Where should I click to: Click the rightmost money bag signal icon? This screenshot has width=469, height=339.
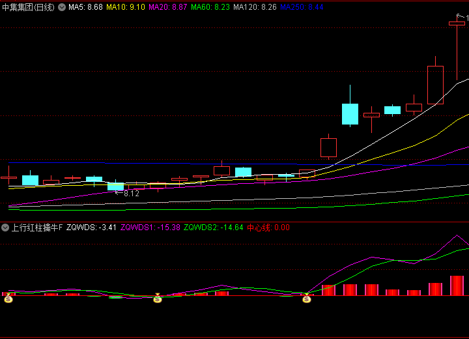click(307, 299)
